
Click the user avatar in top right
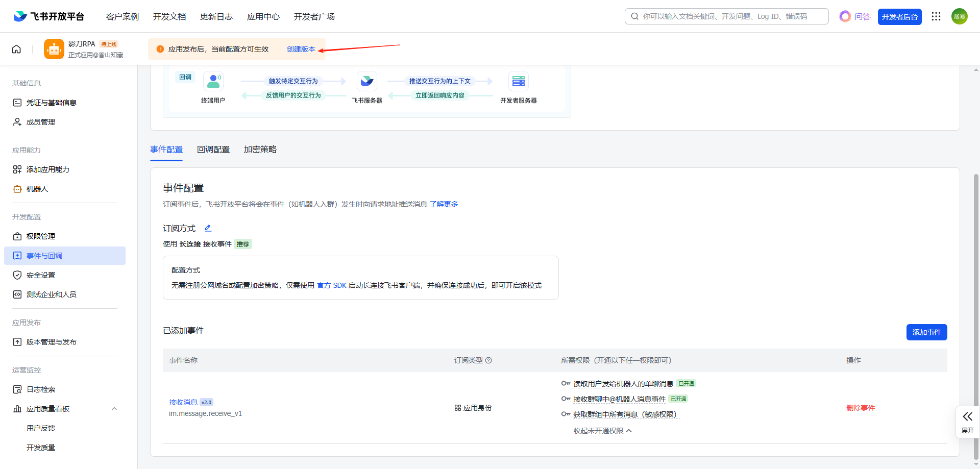(x=959, y=16)
